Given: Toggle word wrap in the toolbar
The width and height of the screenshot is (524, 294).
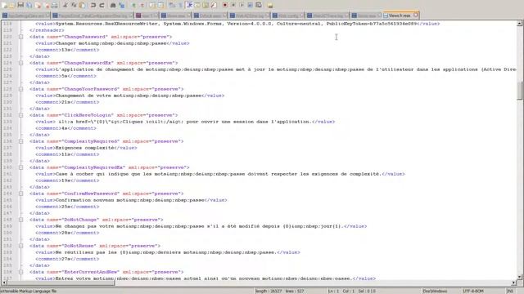Looking at the screenshot, I should 172,6.
